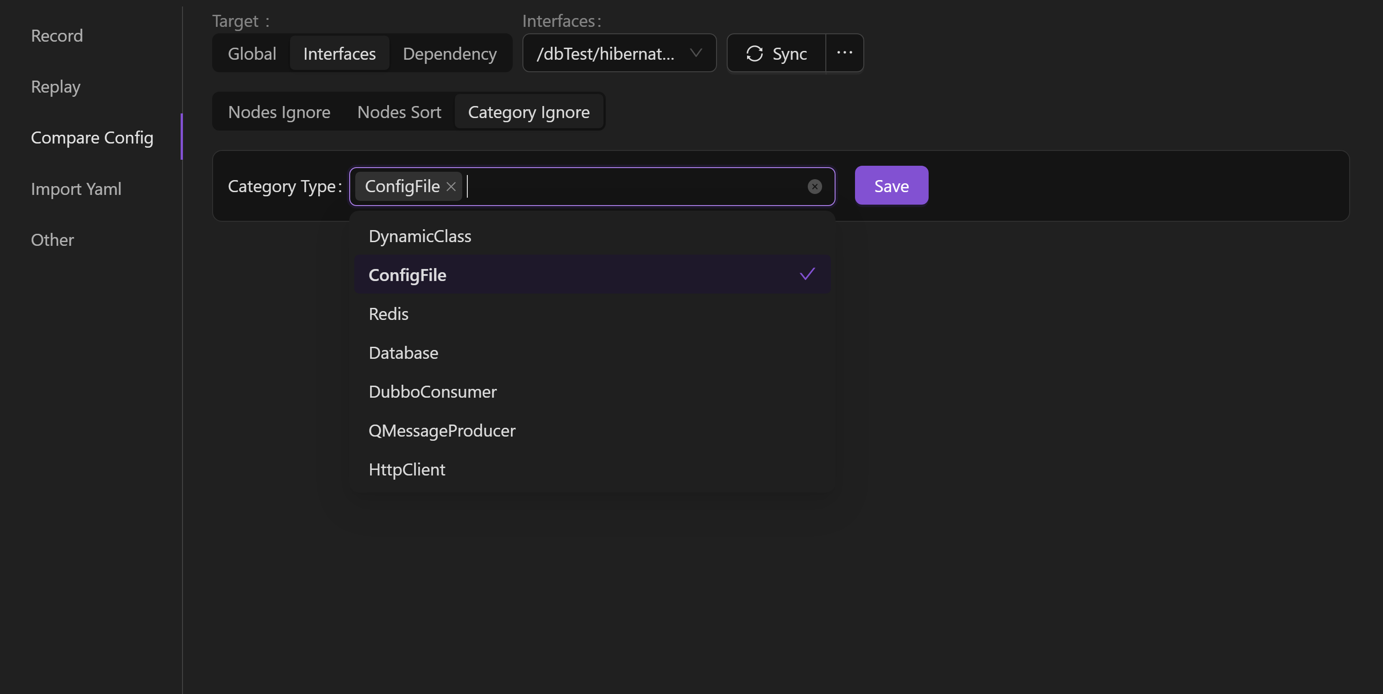This screenshot has height=694, width=1383.
Task: Toggle the Global target button
Action: pos(251,52)
